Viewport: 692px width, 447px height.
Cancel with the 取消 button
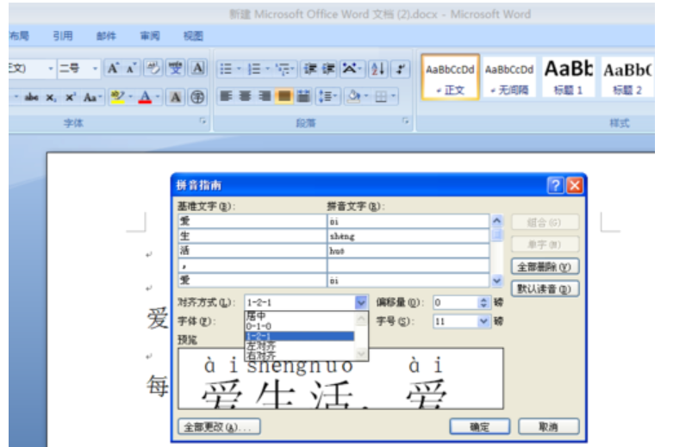(x=548, y=426)
